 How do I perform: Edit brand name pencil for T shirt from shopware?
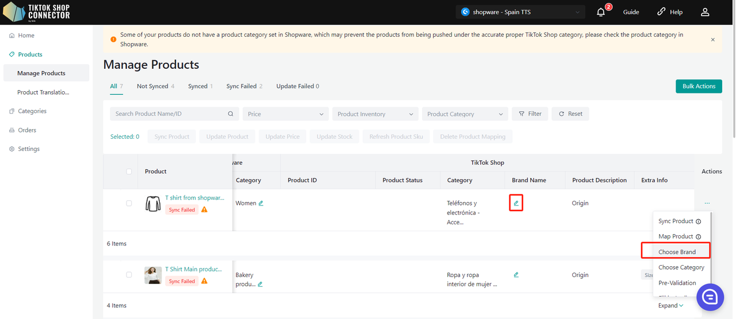pyautogui.click(x=516, y=203)
